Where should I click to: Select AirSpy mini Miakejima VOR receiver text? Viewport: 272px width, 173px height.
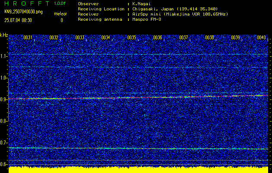click(x=180, y=14)
